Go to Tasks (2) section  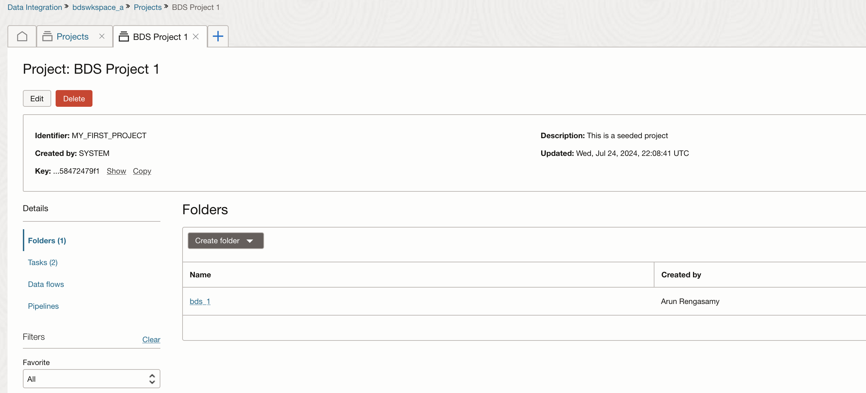coord(43,262)
